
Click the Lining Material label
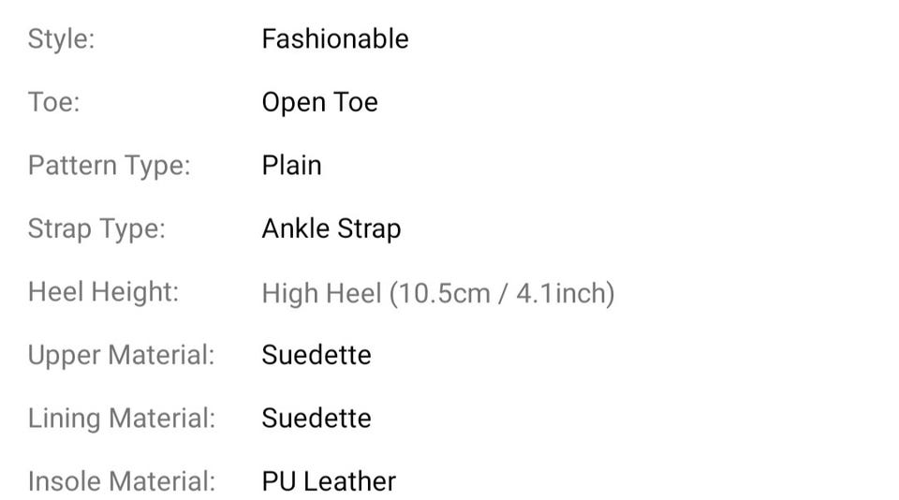[121, 418]
